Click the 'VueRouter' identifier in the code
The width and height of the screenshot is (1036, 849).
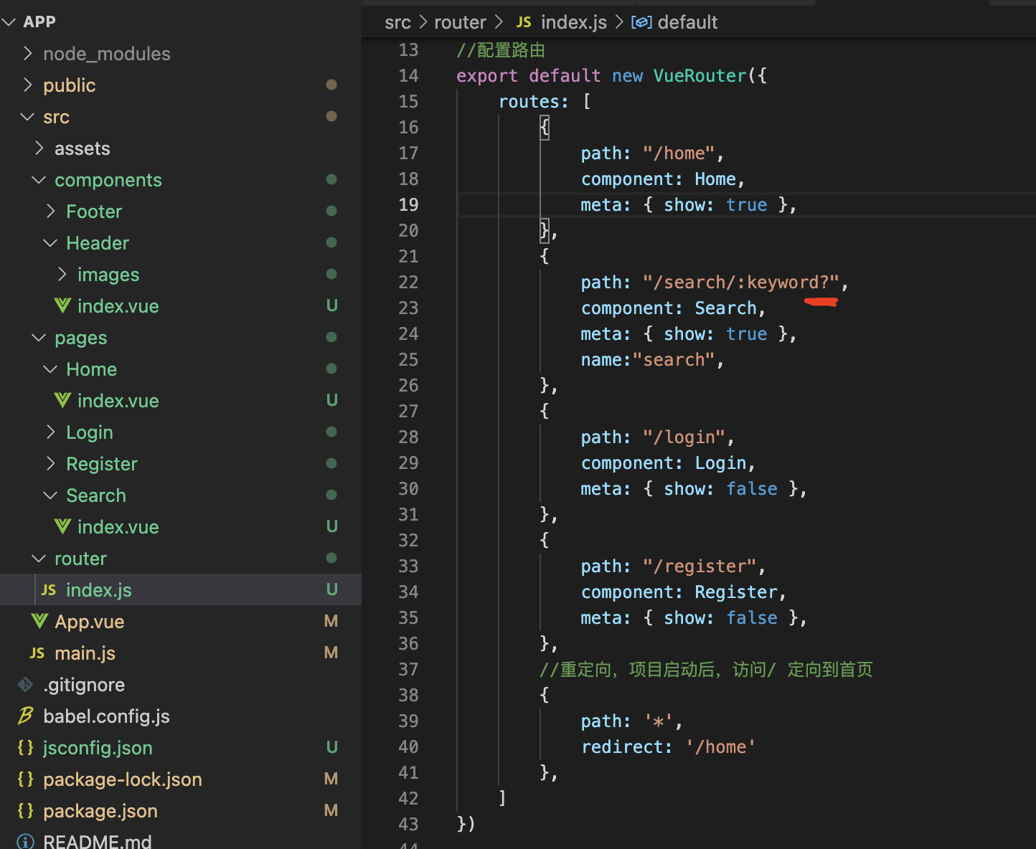(x=700, y=75)
